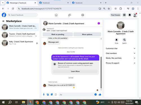Image resolution: width=141 pixels, height=105 pixels.
Task: Click chat scroll down arrow
Action: (101, 90)
